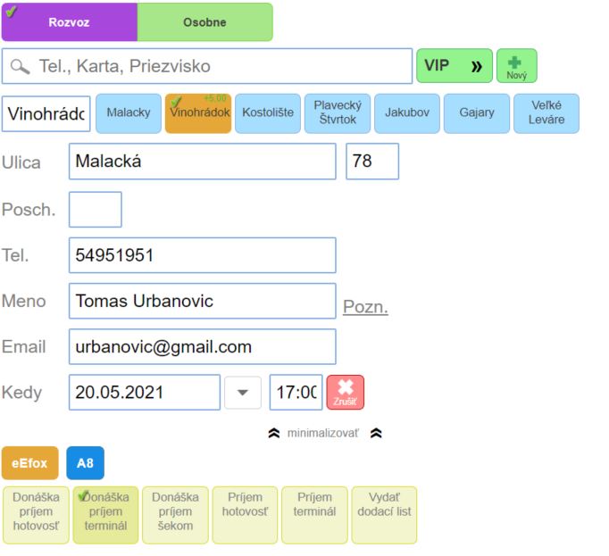Image resolution: width=609 pixels, height=556 pixels.
Task: Toggle the Vinohrádok city option
Action: click(198, 113)
